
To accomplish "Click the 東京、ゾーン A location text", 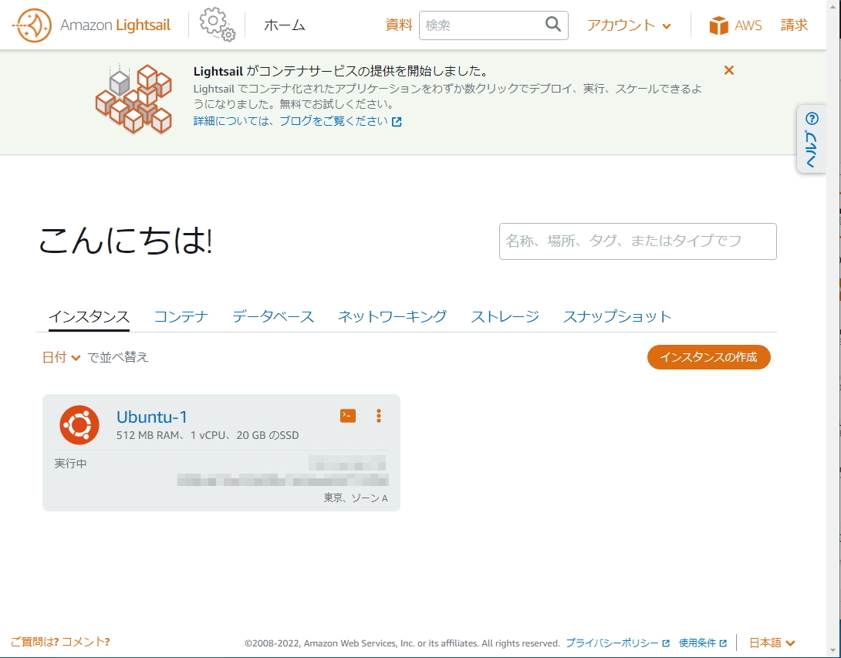I will pyautogui.click(x=355, y=498).
